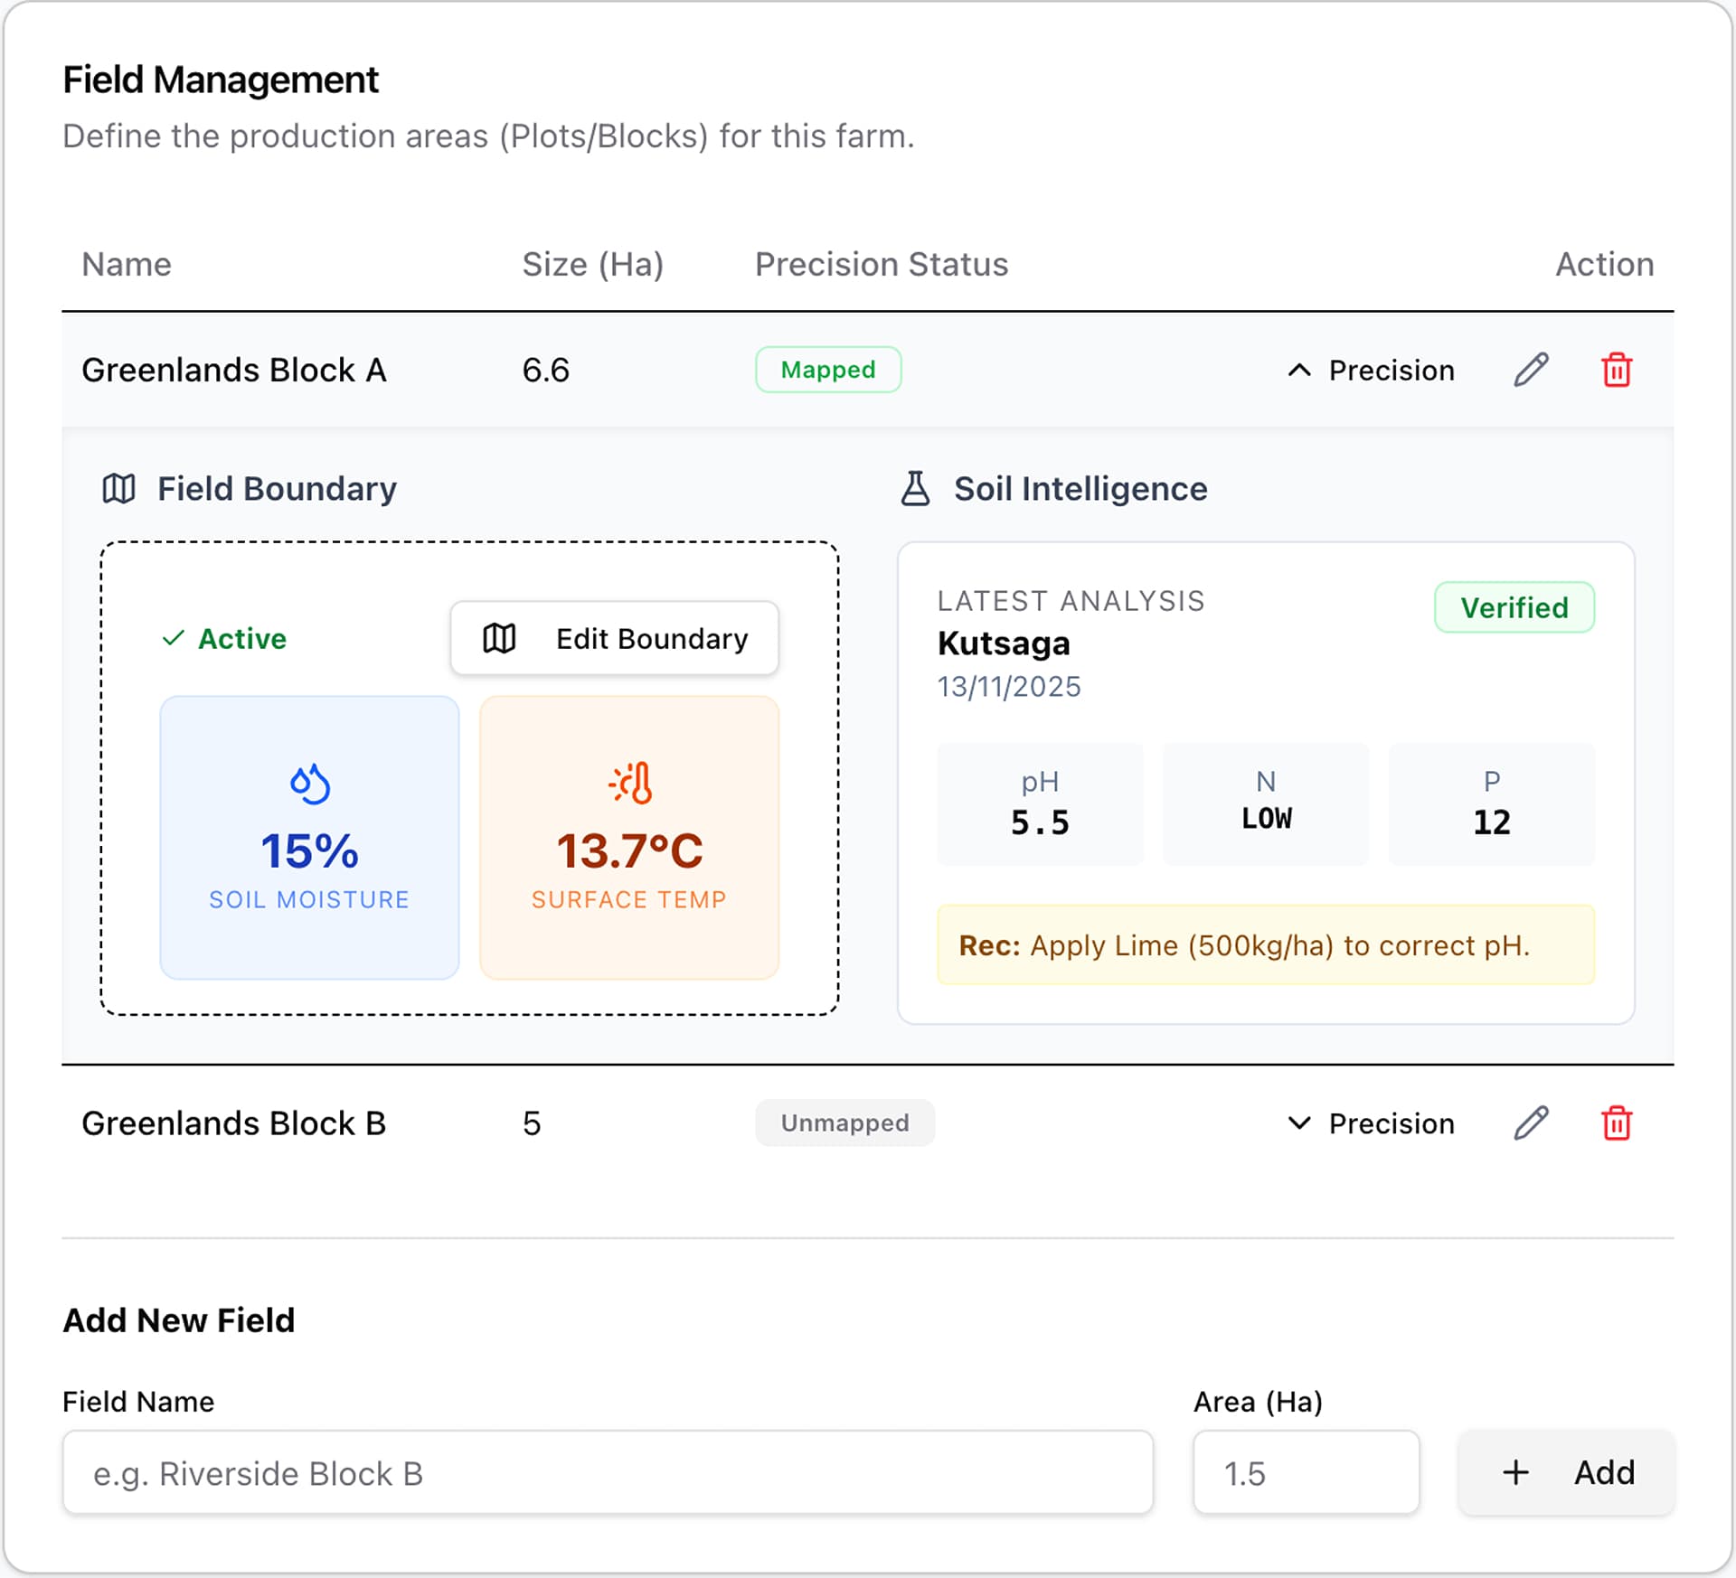Viewport: 1736px width, 1578px height.
Task: Click the water droplet Soil Moisture icon
Action: tap(308, 783)
